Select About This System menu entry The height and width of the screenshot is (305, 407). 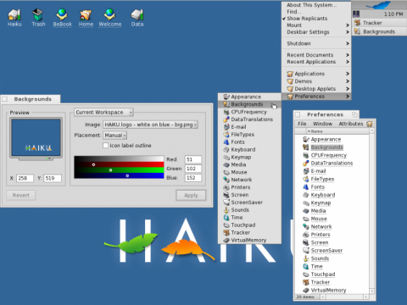pyautogui.click(x=316, y=5)
